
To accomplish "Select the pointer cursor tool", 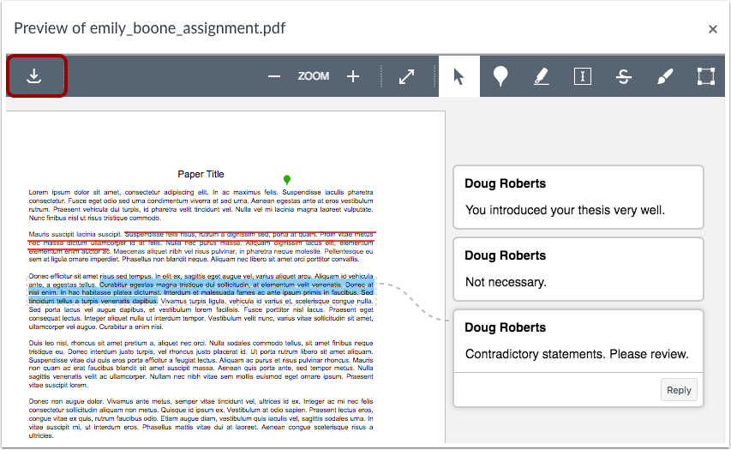I will [x=458, y=76].
